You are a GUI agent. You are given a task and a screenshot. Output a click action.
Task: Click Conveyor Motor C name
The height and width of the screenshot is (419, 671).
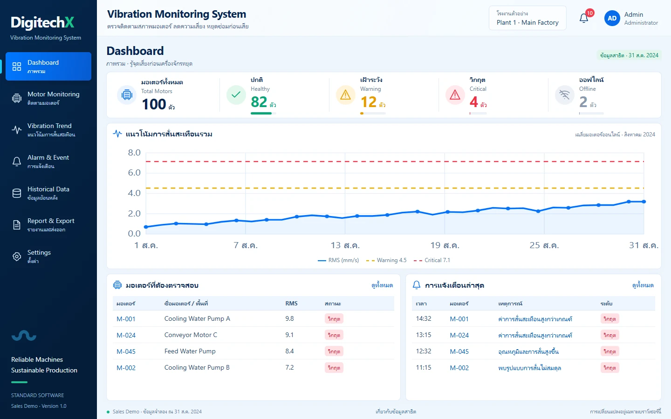click(191, 335)
